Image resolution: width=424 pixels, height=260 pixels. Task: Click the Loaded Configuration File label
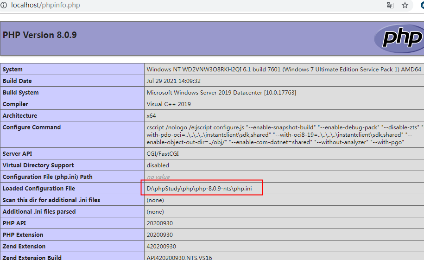tap(38, 188)
